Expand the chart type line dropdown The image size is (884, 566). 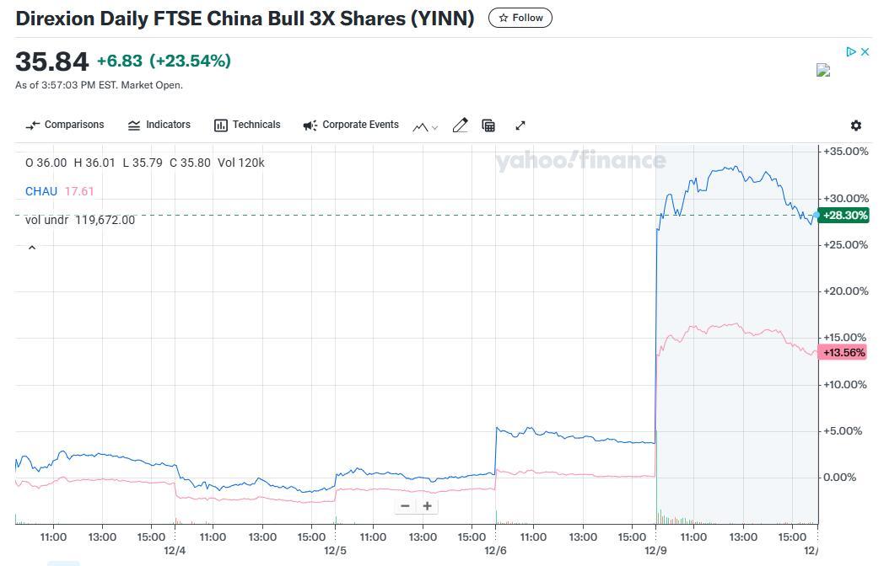click(425, 126)
